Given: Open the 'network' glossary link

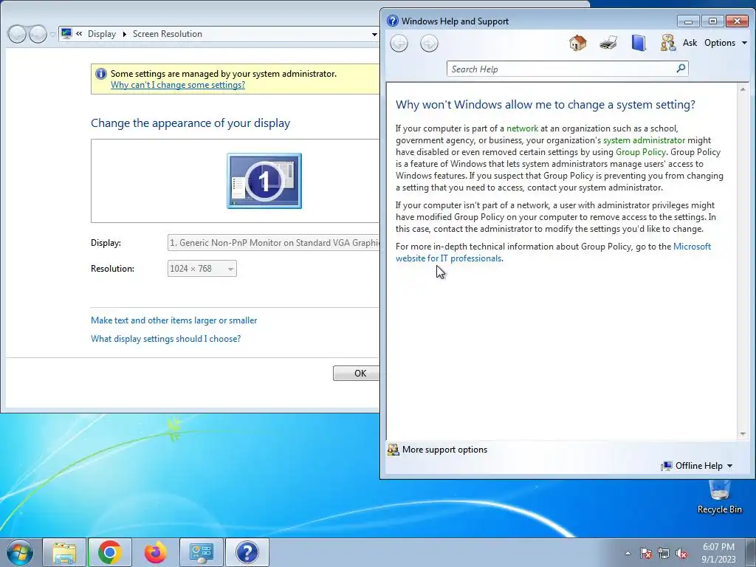Looking at the screenshot, I should tap(522, 128).
